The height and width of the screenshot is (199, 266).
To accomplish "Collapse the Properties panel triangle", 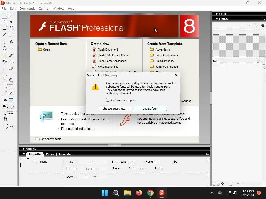I will click(x=24, y=154).
